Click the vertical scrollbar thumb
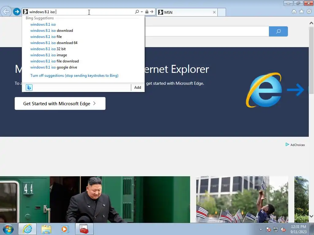 tap(312, 60)
